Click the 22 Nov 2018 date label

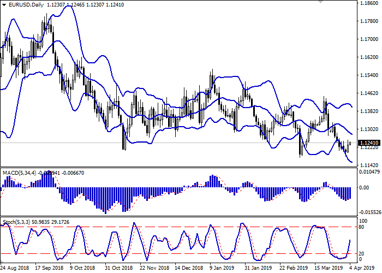point(154,268)
